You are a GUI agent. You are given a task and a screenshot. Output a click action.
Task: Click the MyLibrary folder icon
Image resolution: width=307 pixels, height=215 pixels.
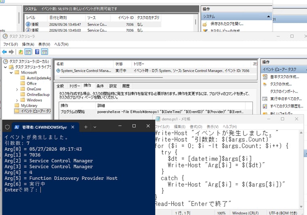click(17, 105)
